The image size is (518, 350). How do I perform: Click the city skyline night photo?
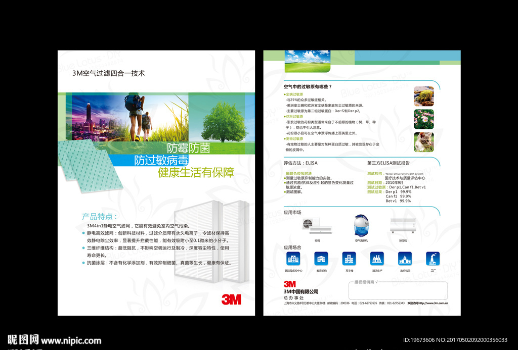coord(96,118)
